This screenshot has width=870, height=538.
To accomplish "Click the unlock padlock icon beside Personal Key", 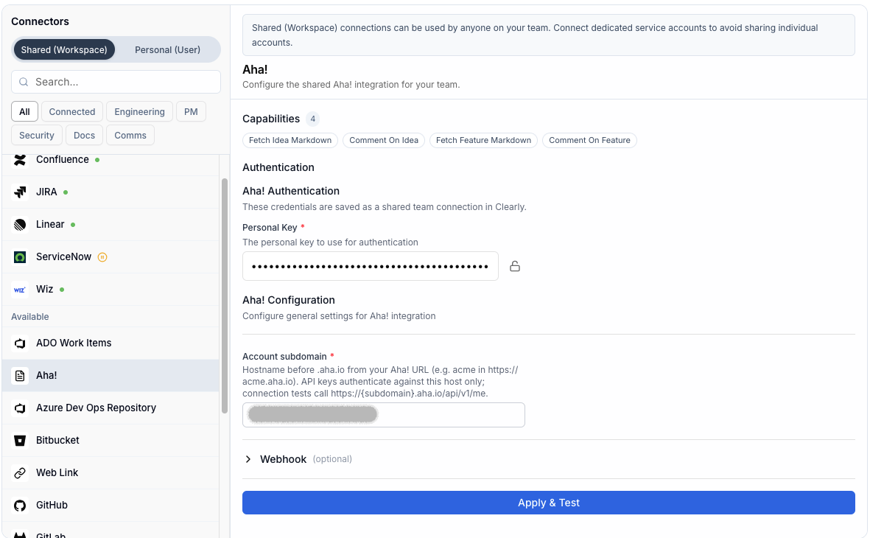I will [515, 267].
